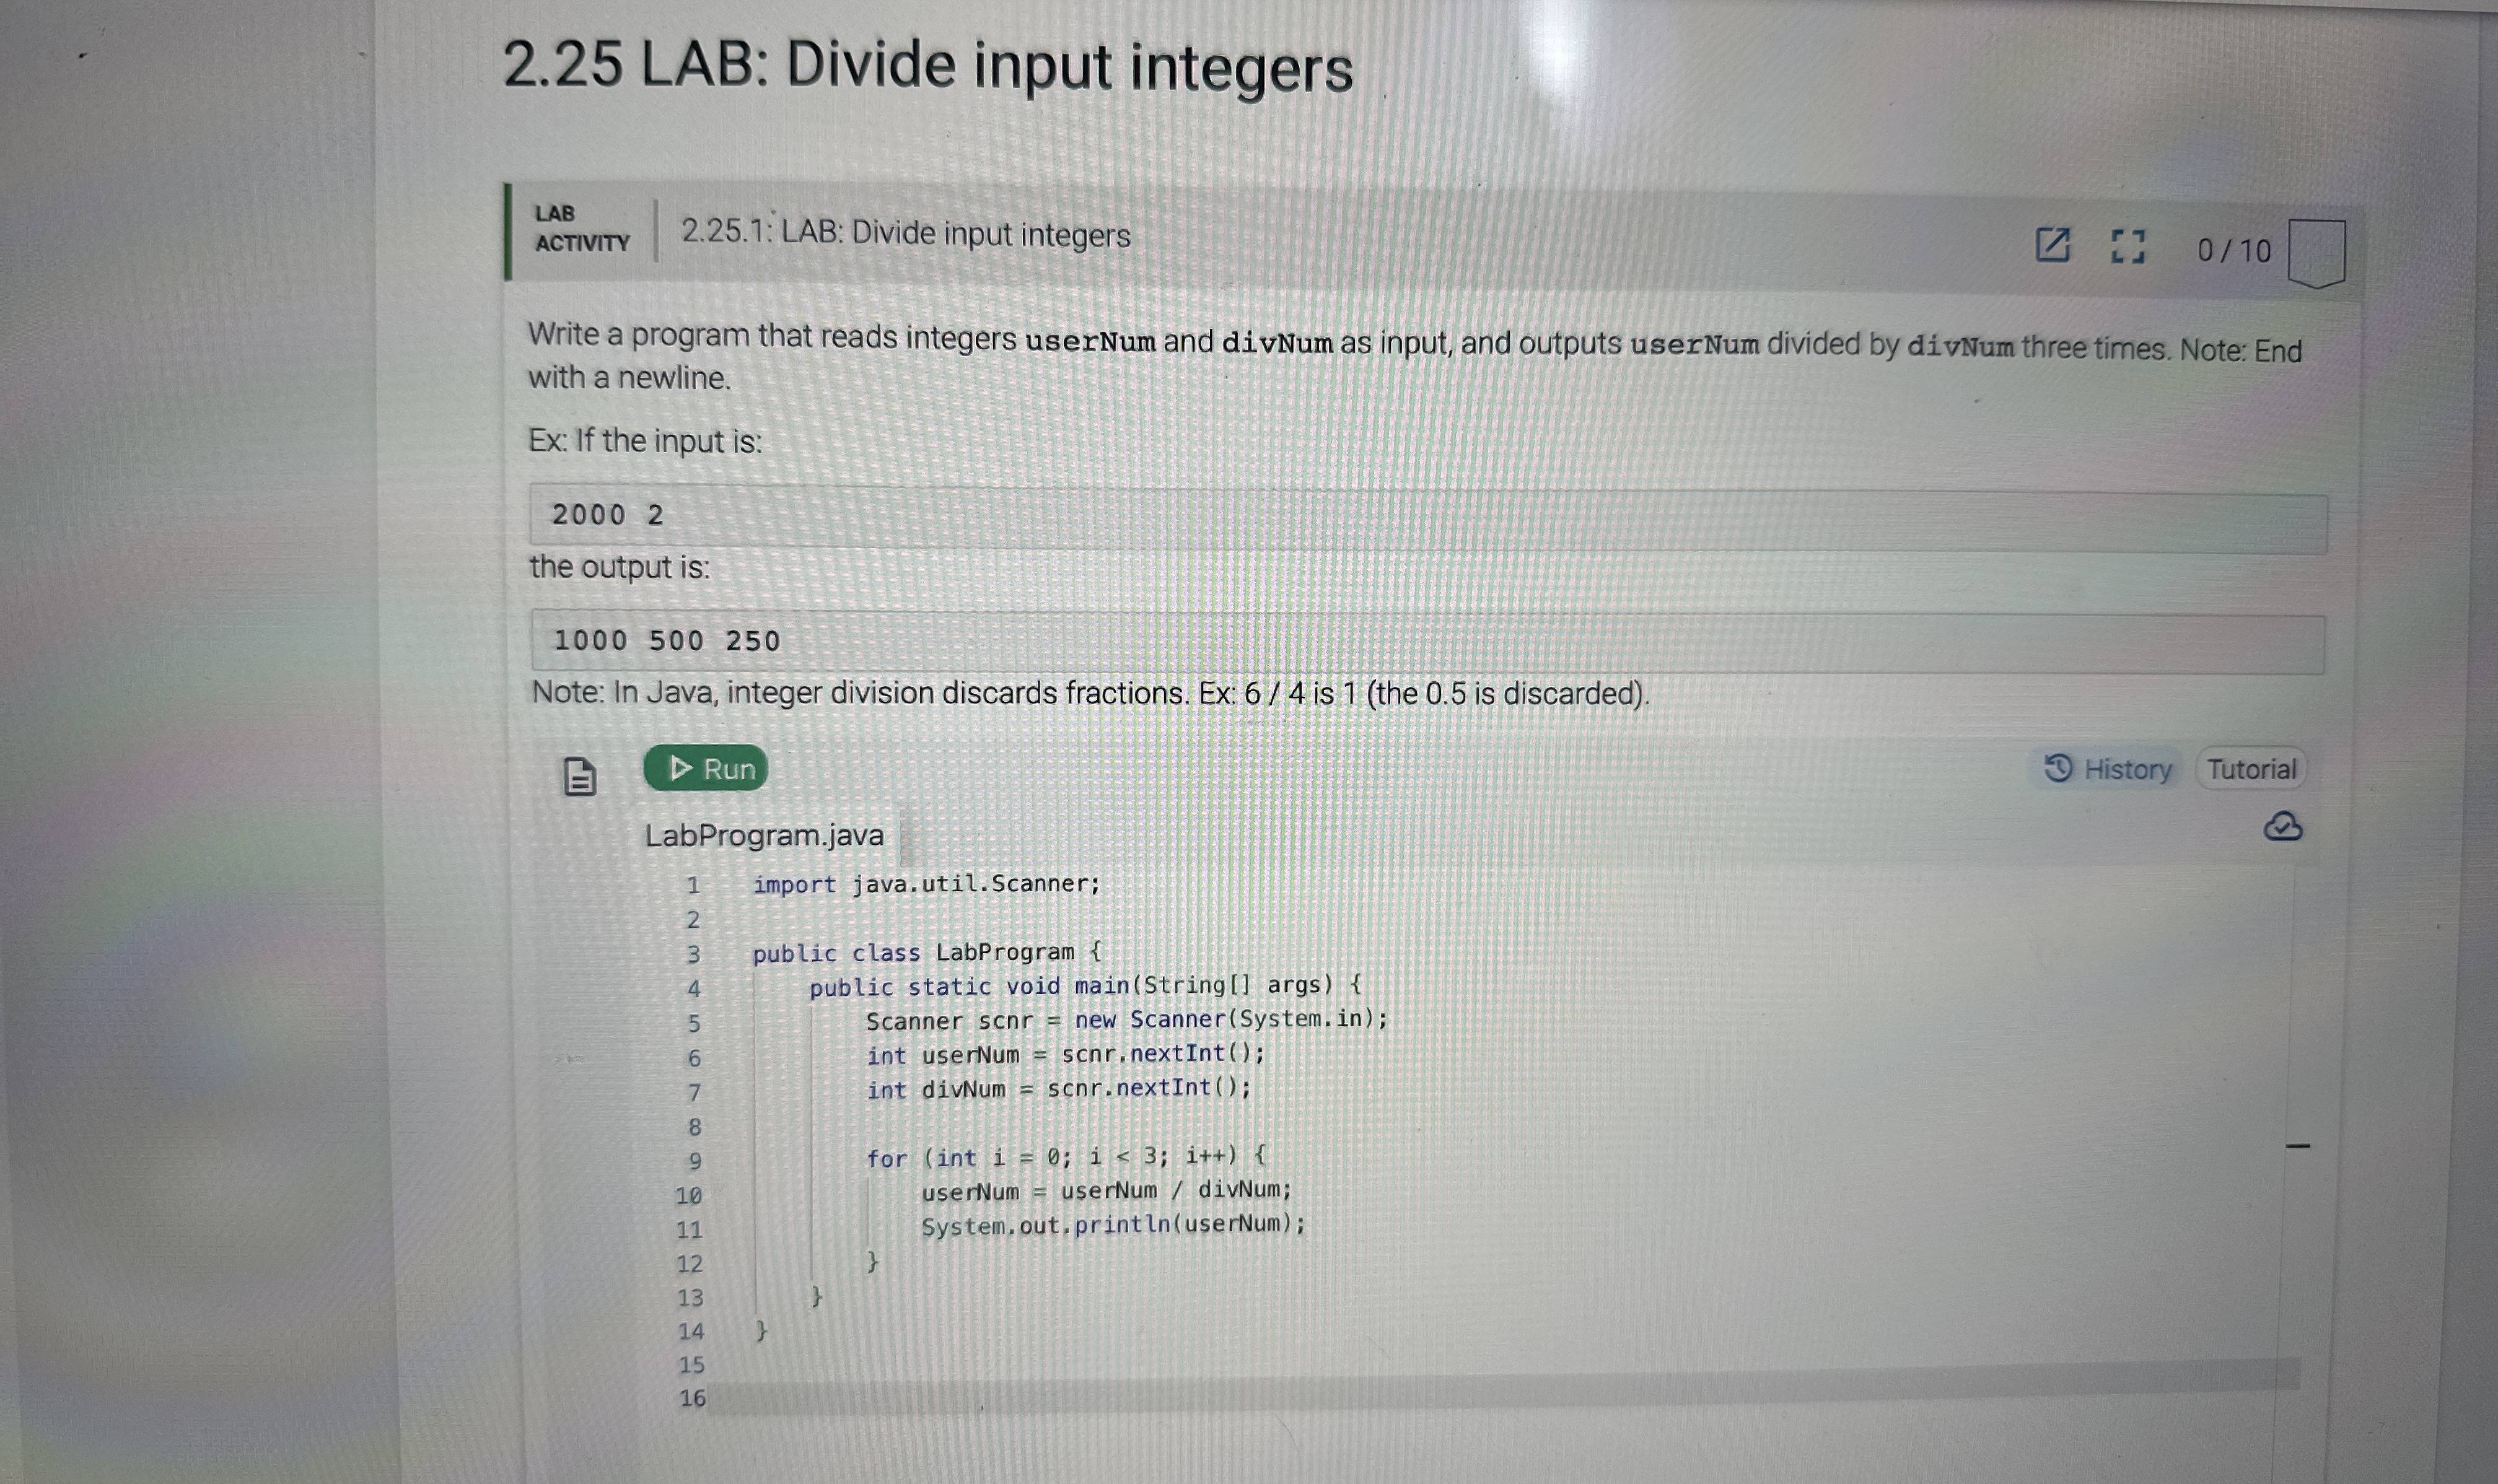Click the 0 / 10 score text

2234,250
